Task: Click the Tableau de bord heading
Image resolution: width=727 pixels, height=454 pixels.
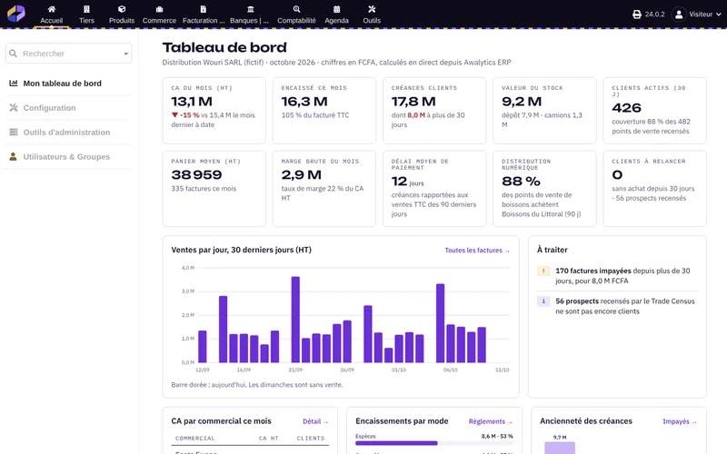Action: pyautogui.click(x=224, y=47)
